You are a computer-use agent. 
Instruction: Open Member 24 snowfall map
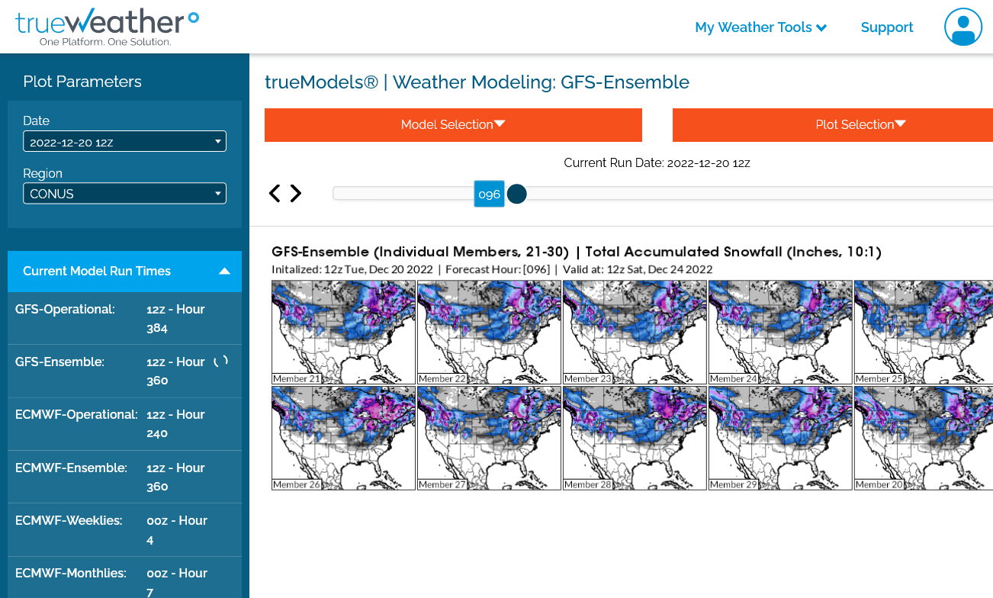tap(780, 332)
